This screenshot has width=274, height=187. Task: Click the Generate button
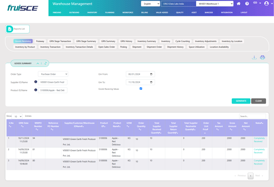coord(241,101)
